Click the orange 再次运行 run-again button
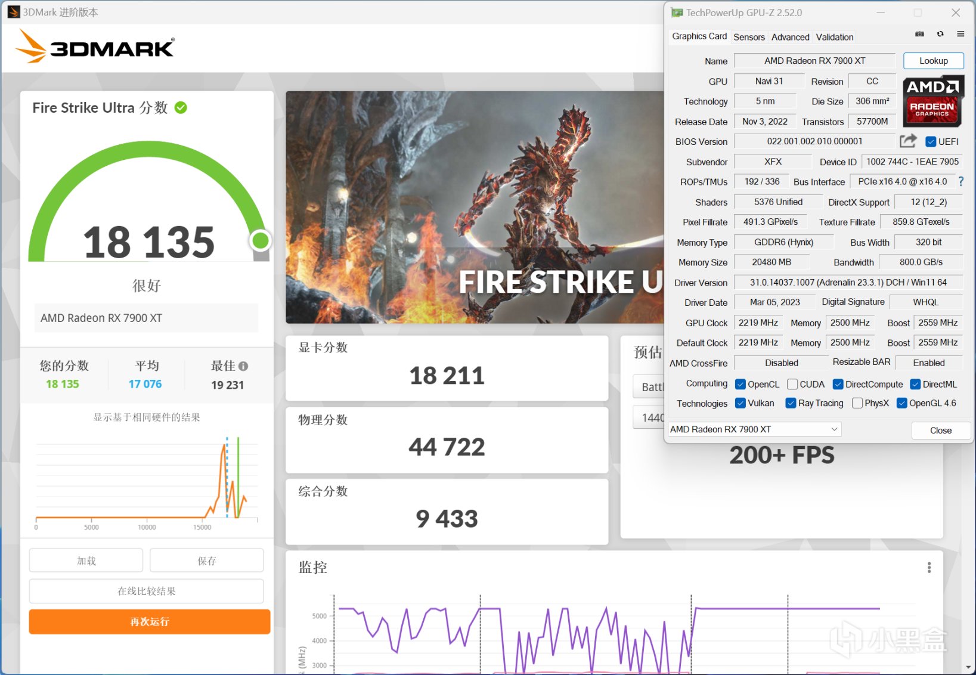This screenshot has width=976, height=675. tap(150, 621)
